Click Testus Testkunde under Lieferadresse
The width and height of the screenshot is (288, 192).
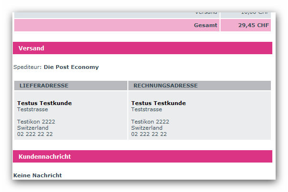[x=44, y=103]
